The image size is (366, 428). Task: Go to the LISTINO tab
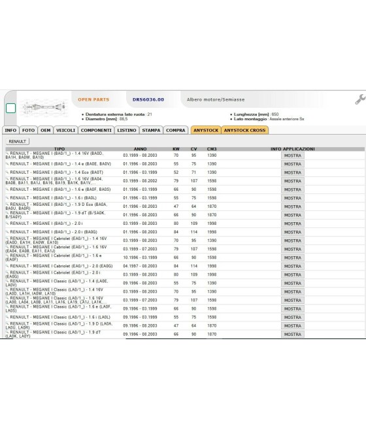(127, 130)
